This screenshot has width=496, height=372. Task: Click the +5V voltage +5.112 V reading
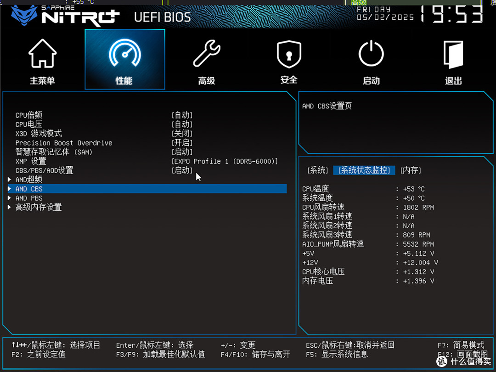point(418,254)
